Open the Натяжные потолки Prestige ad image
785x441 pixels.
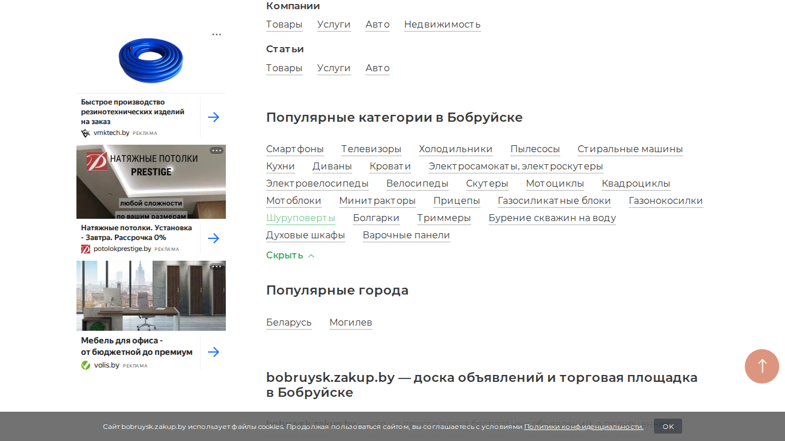tap(151, 181)
